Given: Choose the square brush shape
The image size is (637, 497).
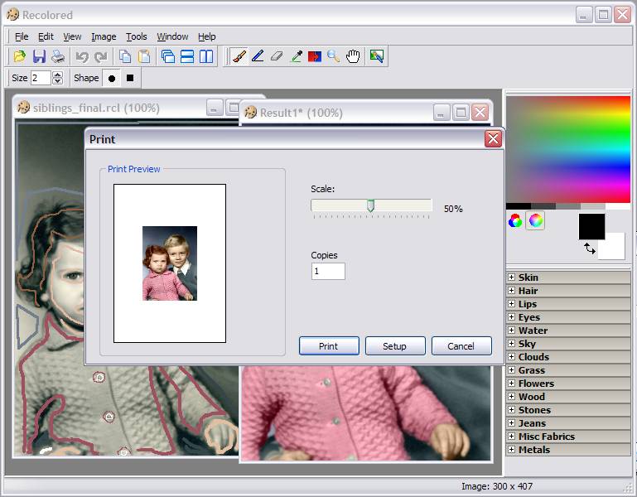Looking at the screenshot, I should coord(130,78).
